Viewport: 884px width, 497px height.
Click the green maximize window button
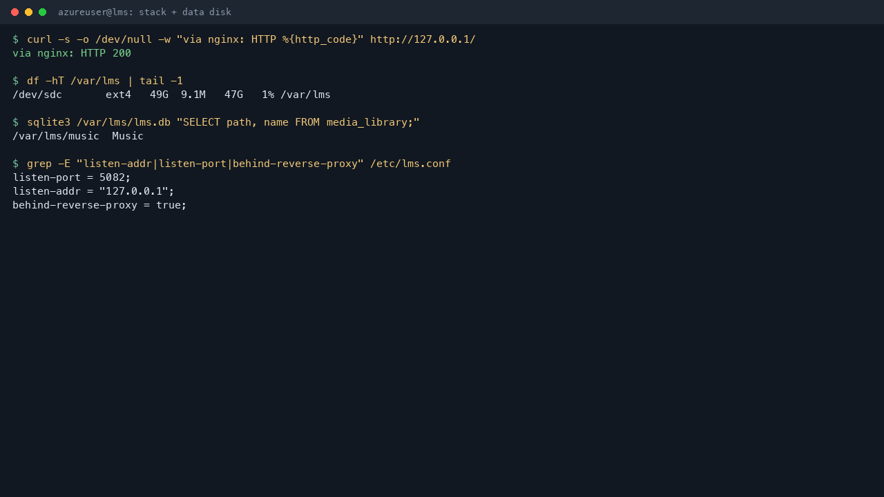tap(42, 12)
